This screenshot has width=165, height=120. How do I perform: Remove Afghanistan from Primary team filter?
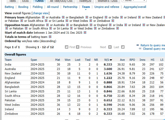(43, 17)
